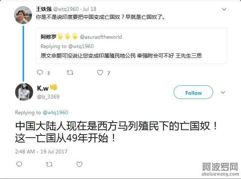241x179 pixels.
Task: Follow the K.w account
Action: pyautogui.click(x=193, y=92)
